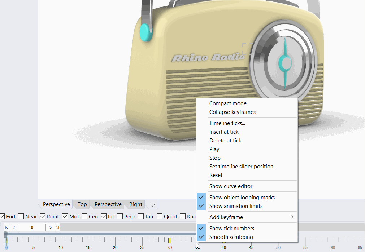Toggle the End object snap checkbox

coord(2,216)
